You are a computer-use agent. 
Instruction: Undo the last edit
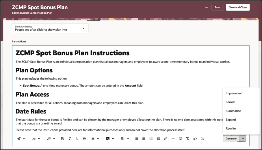point(195,139)
